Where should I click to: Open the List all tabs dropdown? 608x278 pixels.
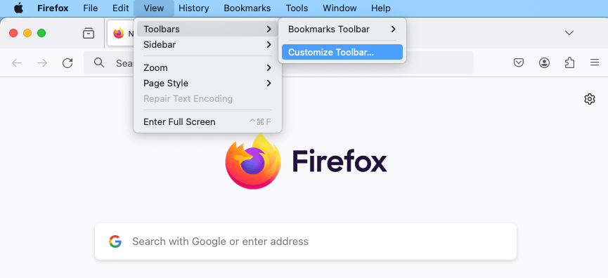(x=569, y=33)
